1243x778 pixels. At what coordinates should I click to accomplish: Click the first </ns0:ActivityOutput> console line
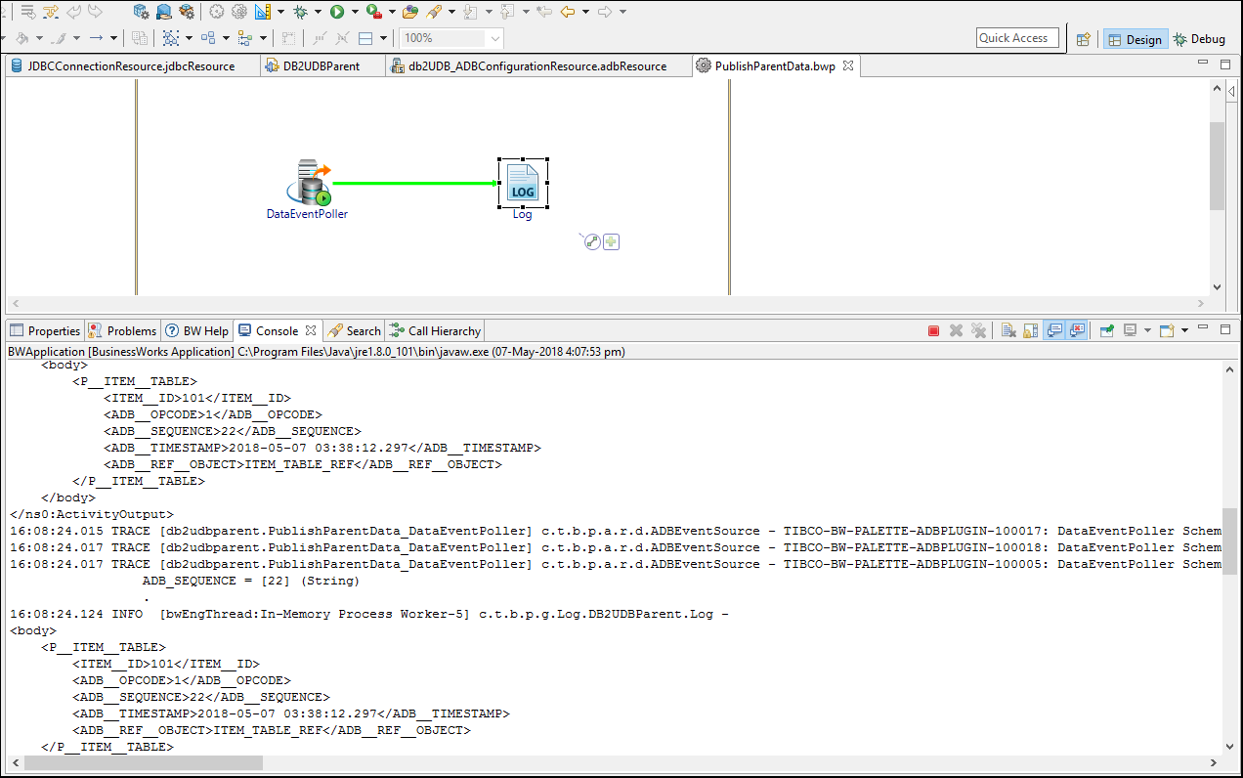tap(92, 514)
